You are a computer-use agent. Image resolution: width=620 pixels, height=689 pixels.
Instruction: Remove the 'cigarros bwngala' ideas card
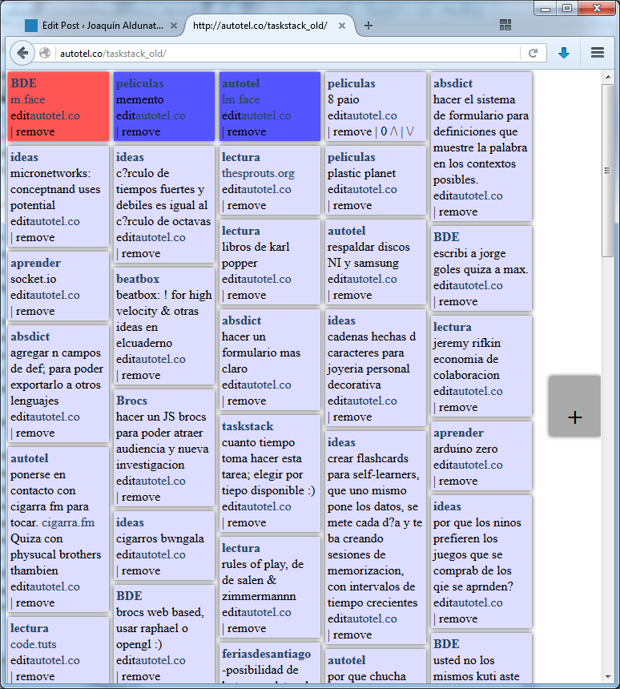[x=141, y=570]
